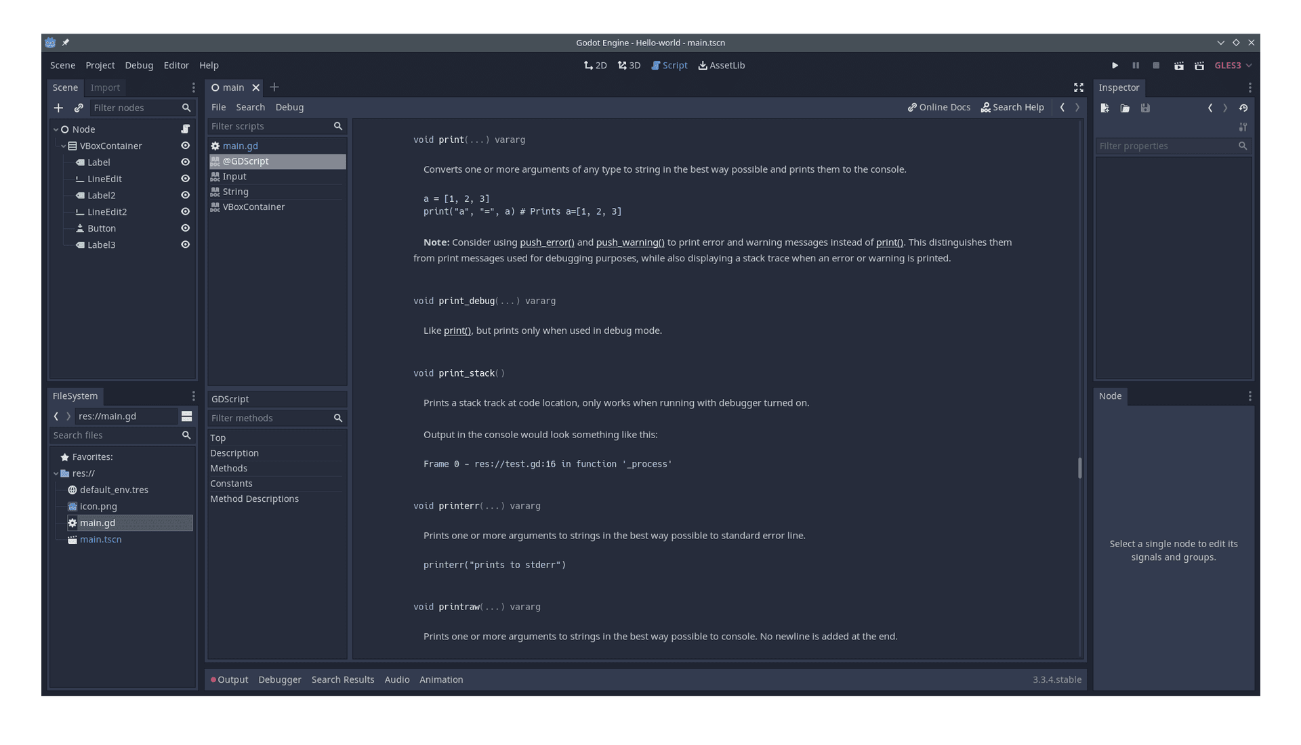The image size is (1301, 745).
Task: Click the Inspector panel history back arrow
Action: pyautogui.click(x=1211, y=108)
